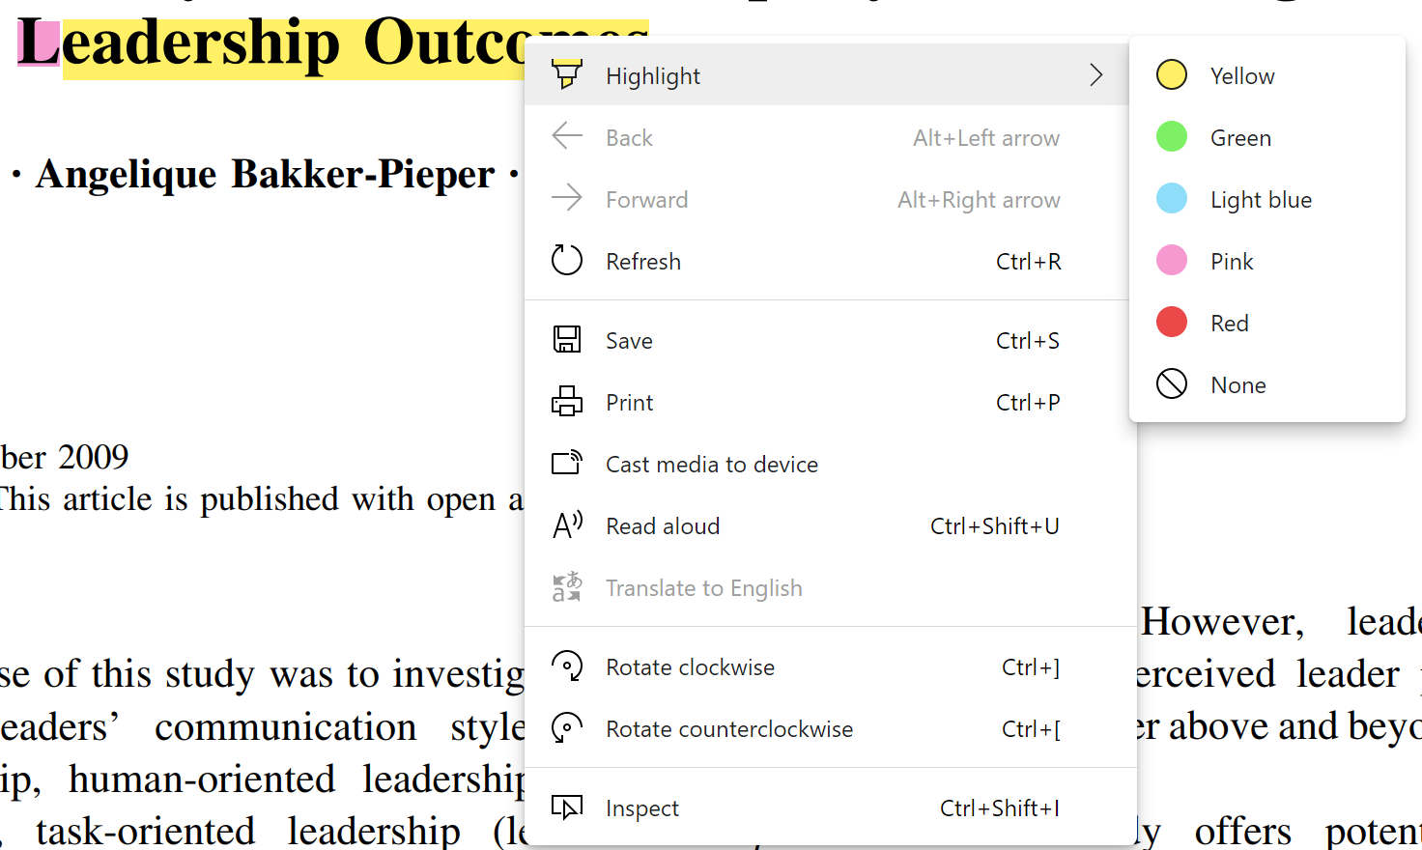Click the Read aloud icon
Screen dimensions: 1422x850
(x=567, y=524)
